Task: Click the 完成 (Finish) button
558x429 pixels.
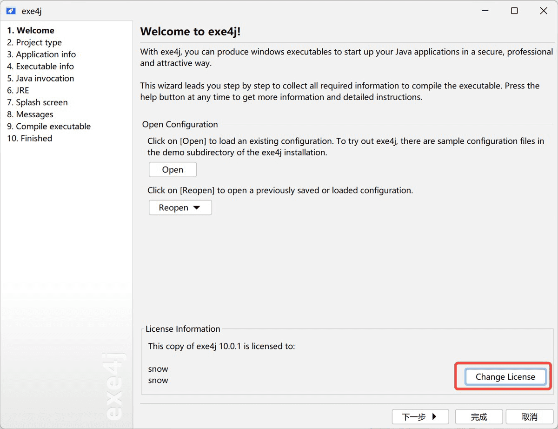Action: click(478, 417)
